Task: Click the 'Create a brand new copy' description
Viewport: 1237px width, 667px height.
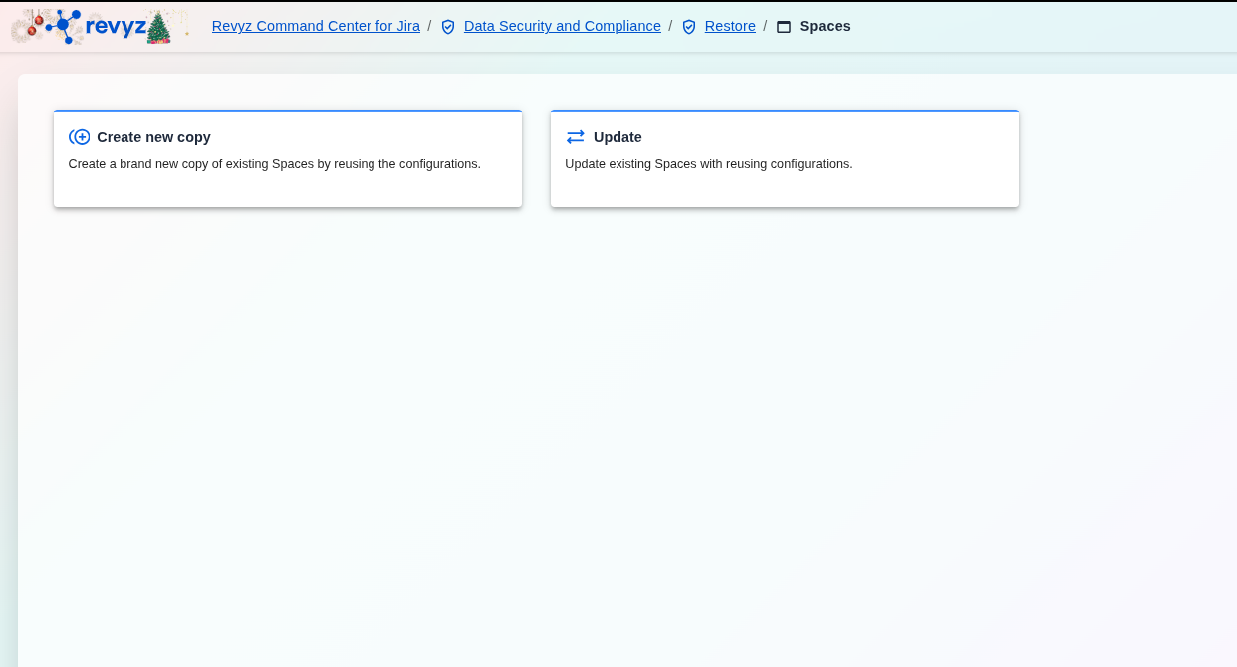Action: 274,164
